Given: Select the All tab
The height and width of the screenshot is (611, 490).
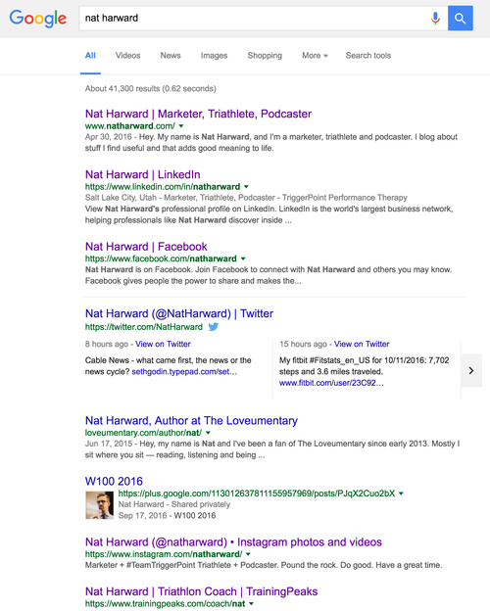Looking at the screenshot, I should (90, 56).
